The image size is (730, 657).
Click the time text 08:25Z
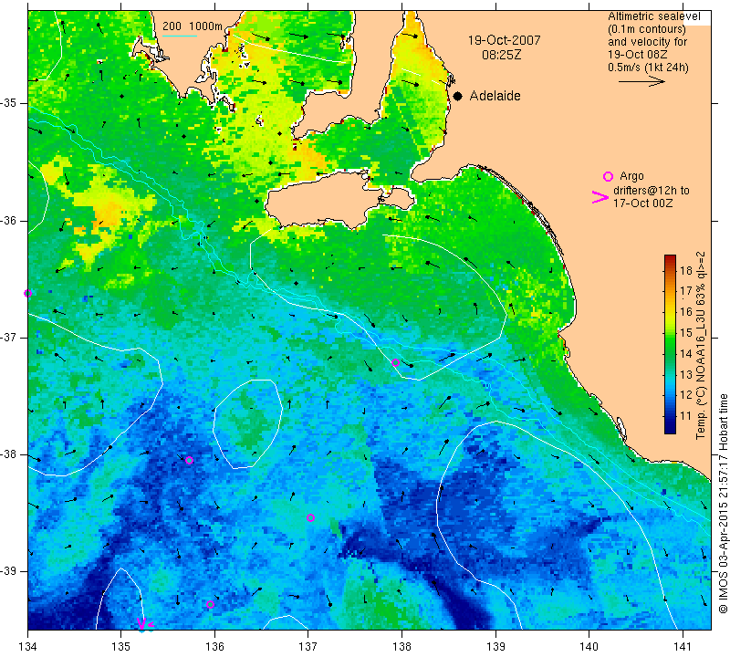501,55
